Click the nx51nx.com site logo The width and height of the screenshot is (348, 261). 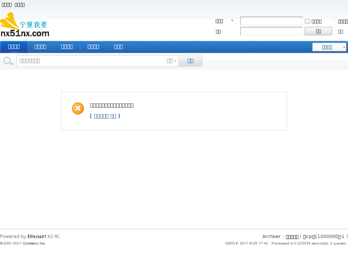(24, 24)
